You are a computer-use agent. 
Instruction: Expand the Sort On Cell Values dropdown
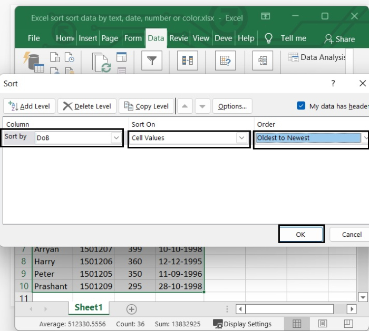coord(241,138)
